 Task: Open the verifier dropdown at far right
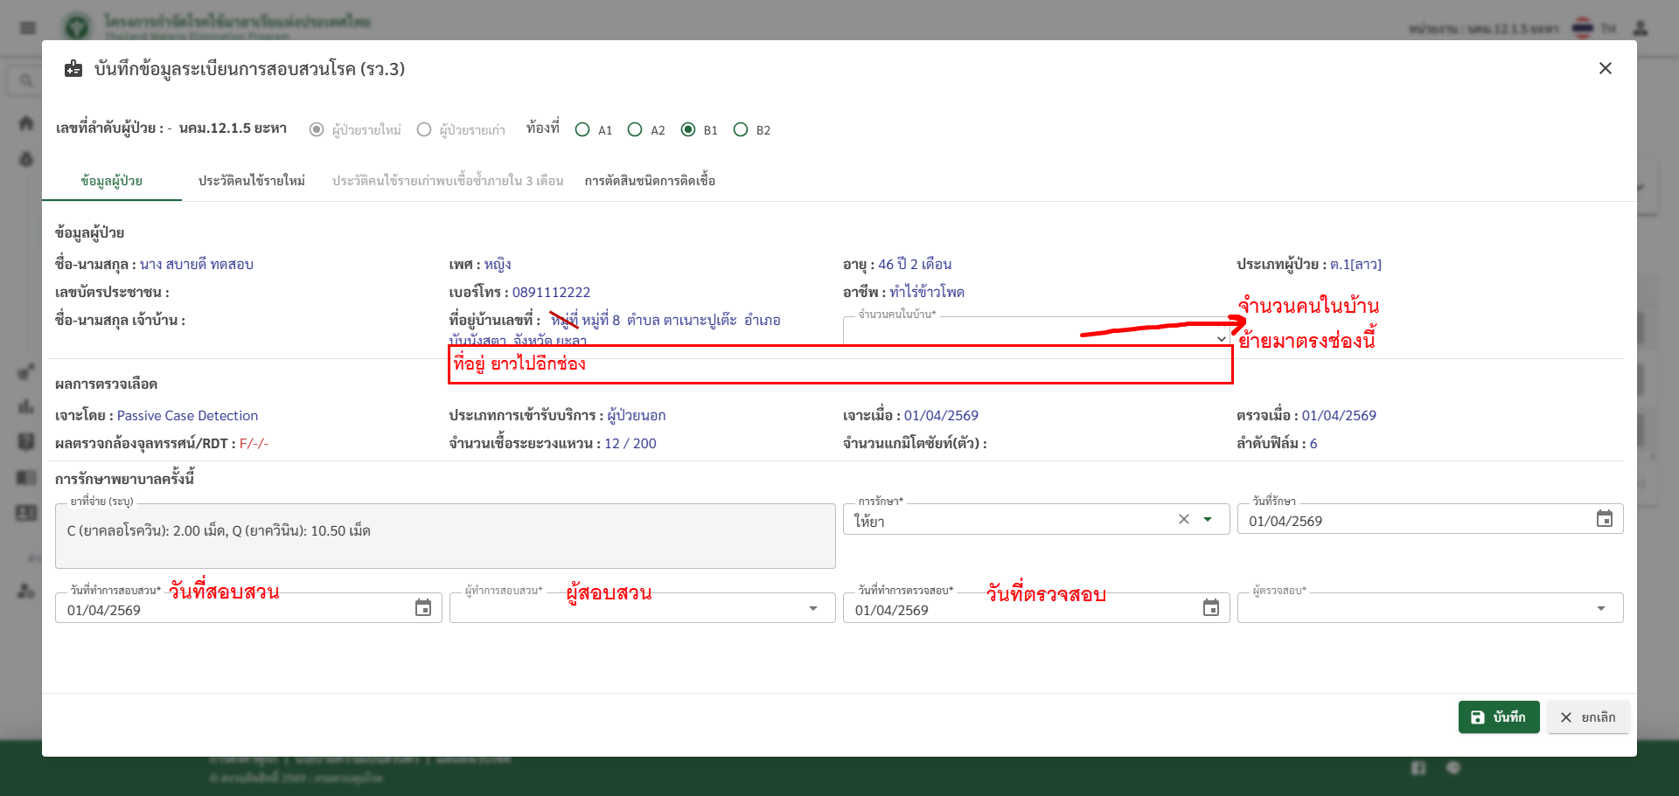point(1600,608)
